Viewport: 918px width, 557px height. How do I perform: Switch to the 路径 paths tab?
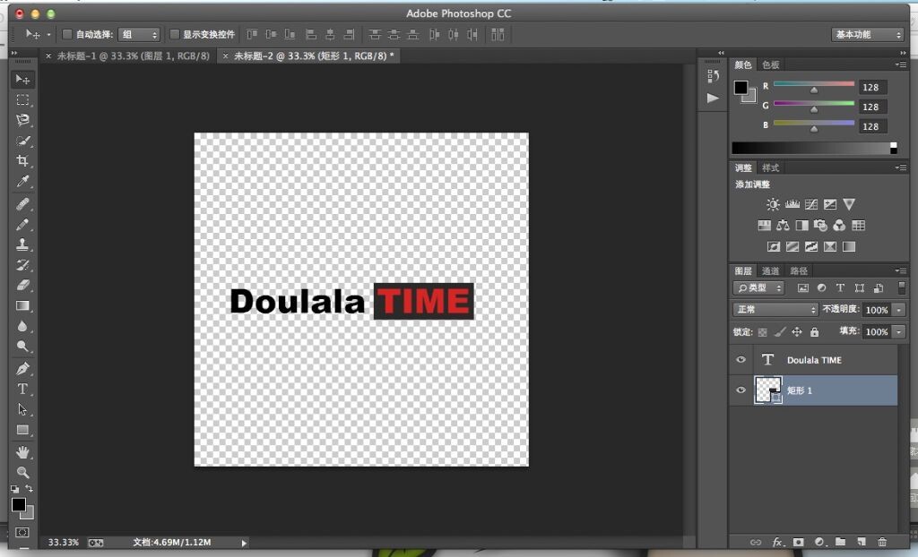click(799, 271)
